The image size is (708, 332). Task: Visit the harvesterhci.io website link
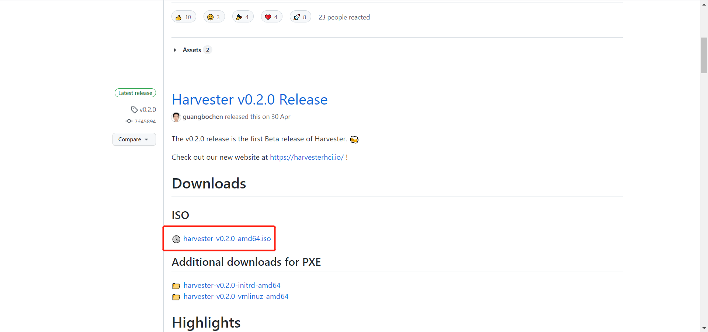[307, 157]
